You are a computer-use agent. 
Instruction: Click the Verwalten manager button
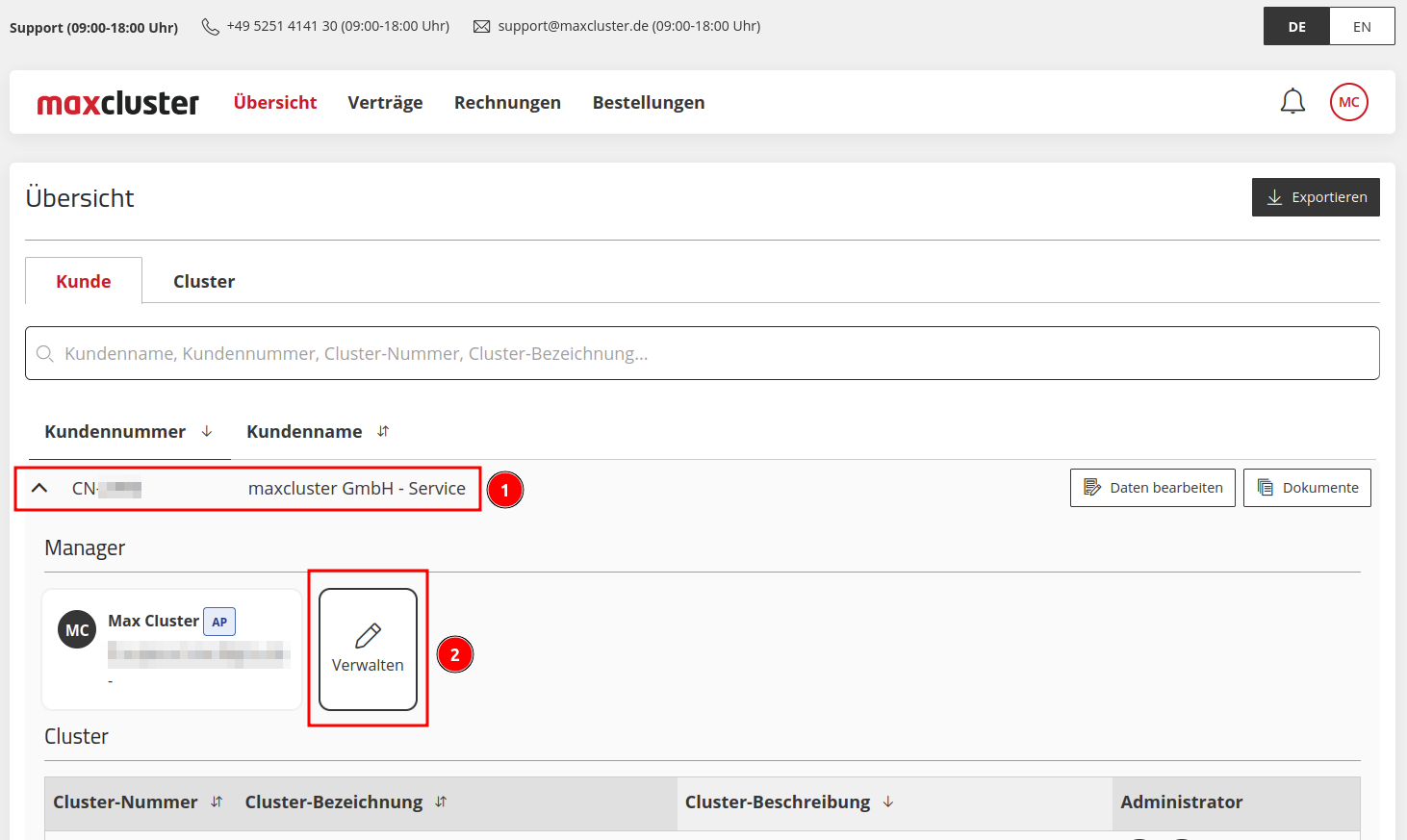point(368,649)
